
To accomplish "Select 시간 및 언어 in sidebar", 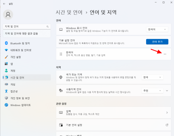I will click(27, 77).
